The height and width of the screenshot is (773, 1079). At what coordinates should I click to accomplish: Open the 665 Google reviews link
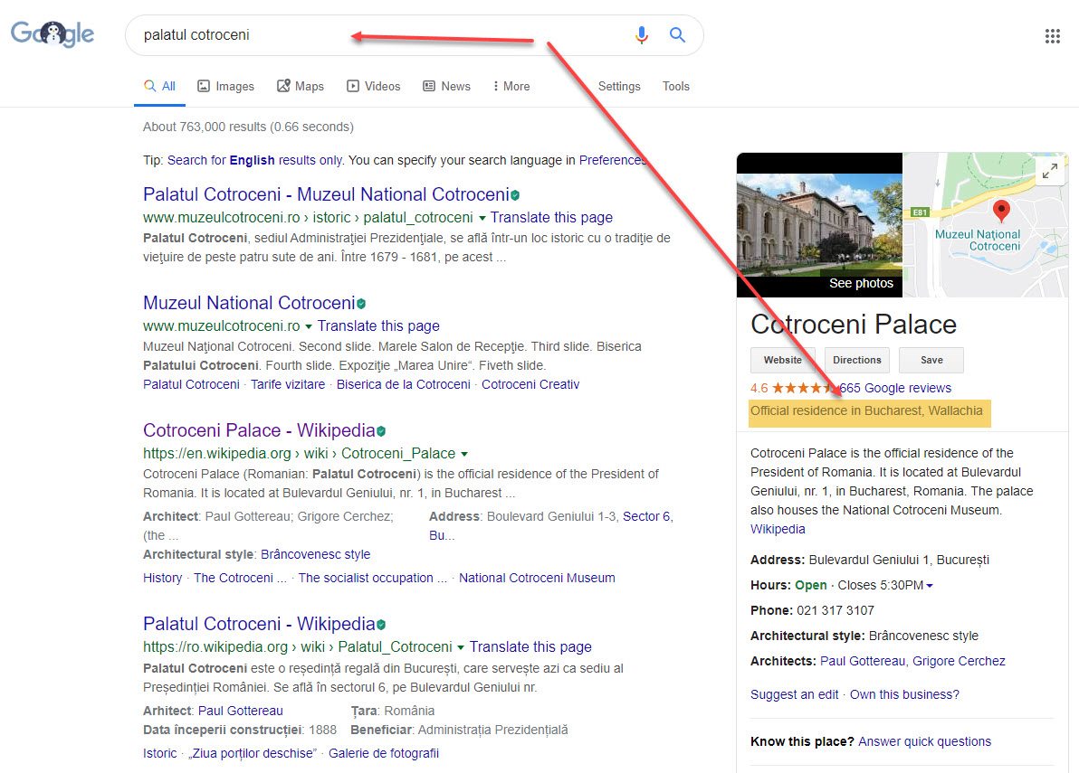895,388
